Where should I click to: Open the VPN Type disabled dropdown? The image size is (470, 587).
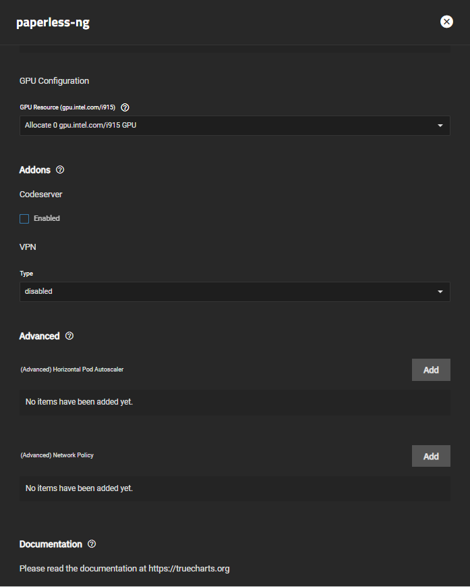click(x=235, y=292)
